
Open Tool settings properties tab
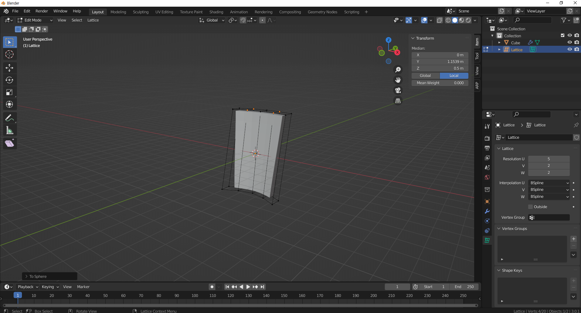click(x=487, y=126)
